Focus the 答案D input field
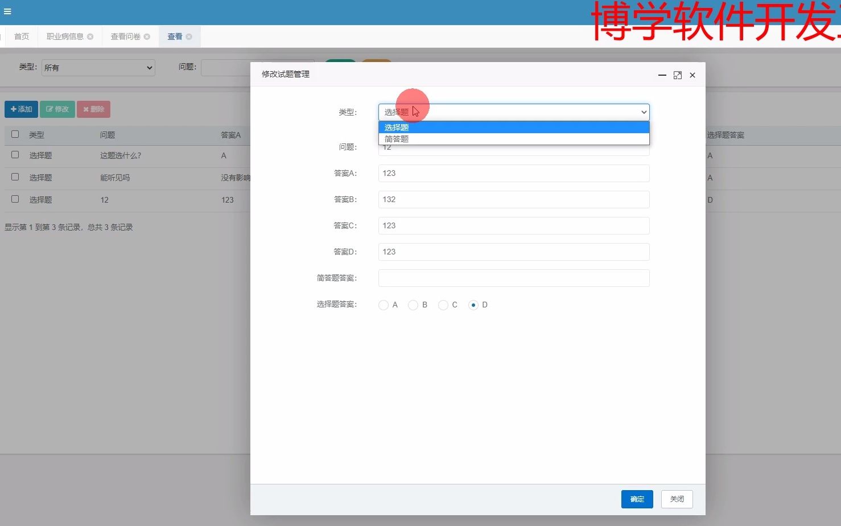Image resolution: width=841 pixels, height=526 pixels. click(x=514, y=252)
